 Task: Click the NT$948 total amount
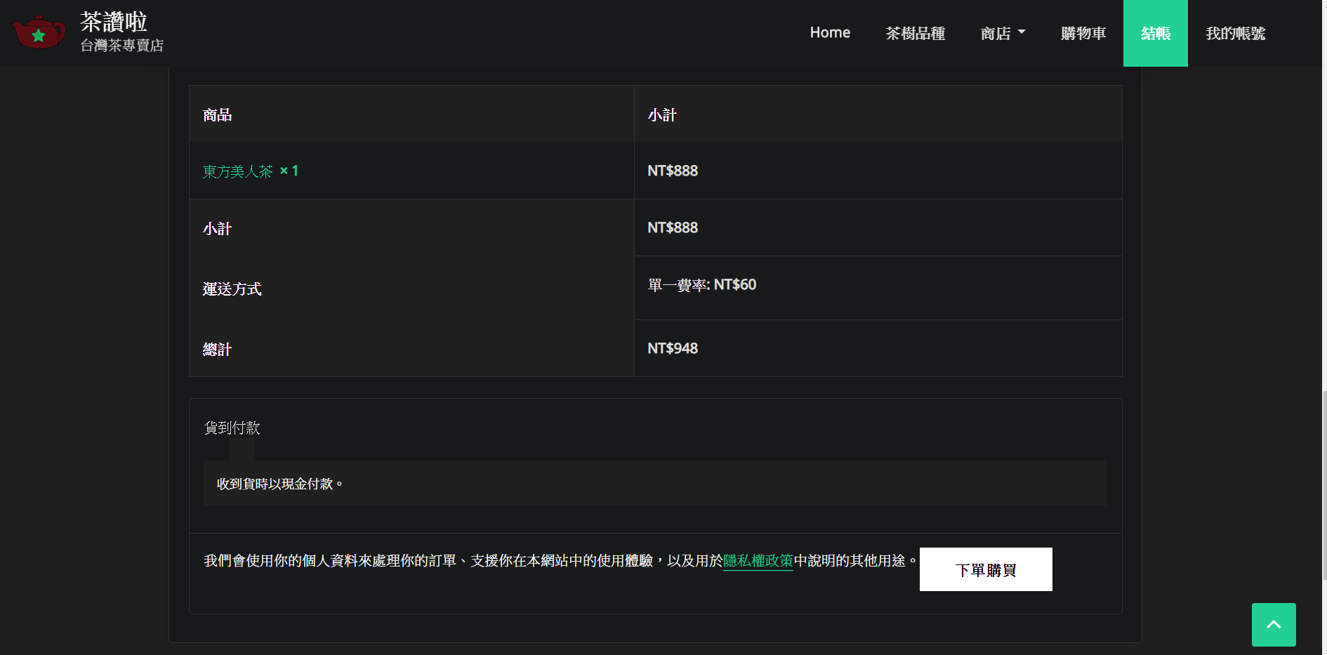pyautogui.click(x=672, y=349)
